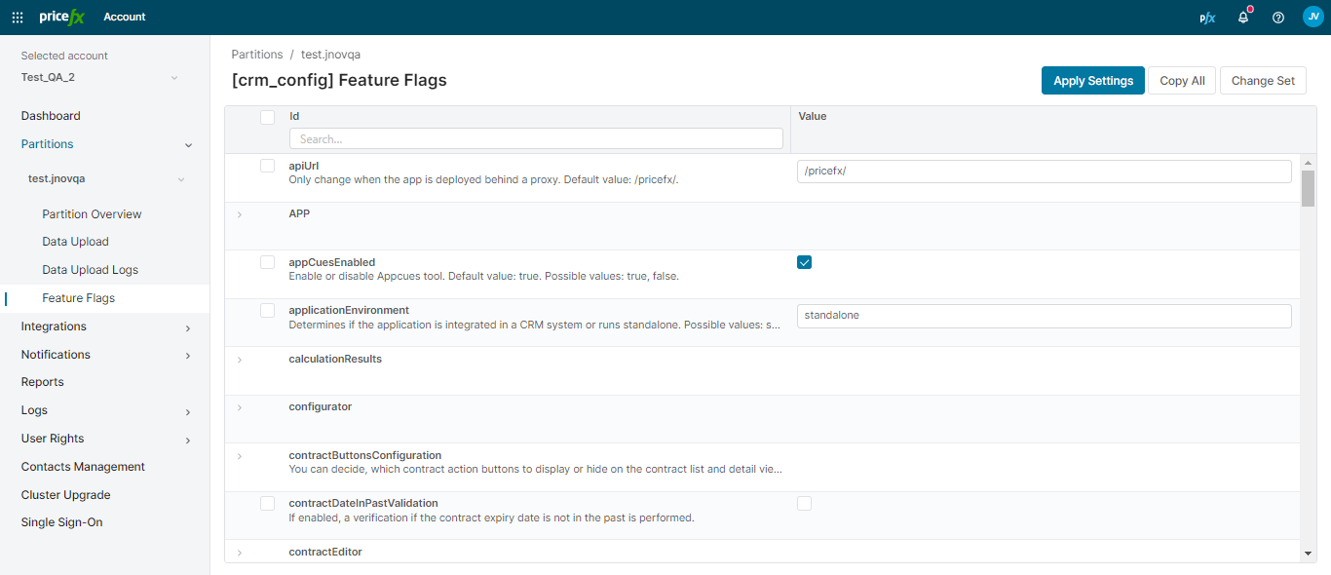Image resolution: width=1331 pixels, height=575 pixels.
Task: Go to Data Upload Logs
Action: 90,270
